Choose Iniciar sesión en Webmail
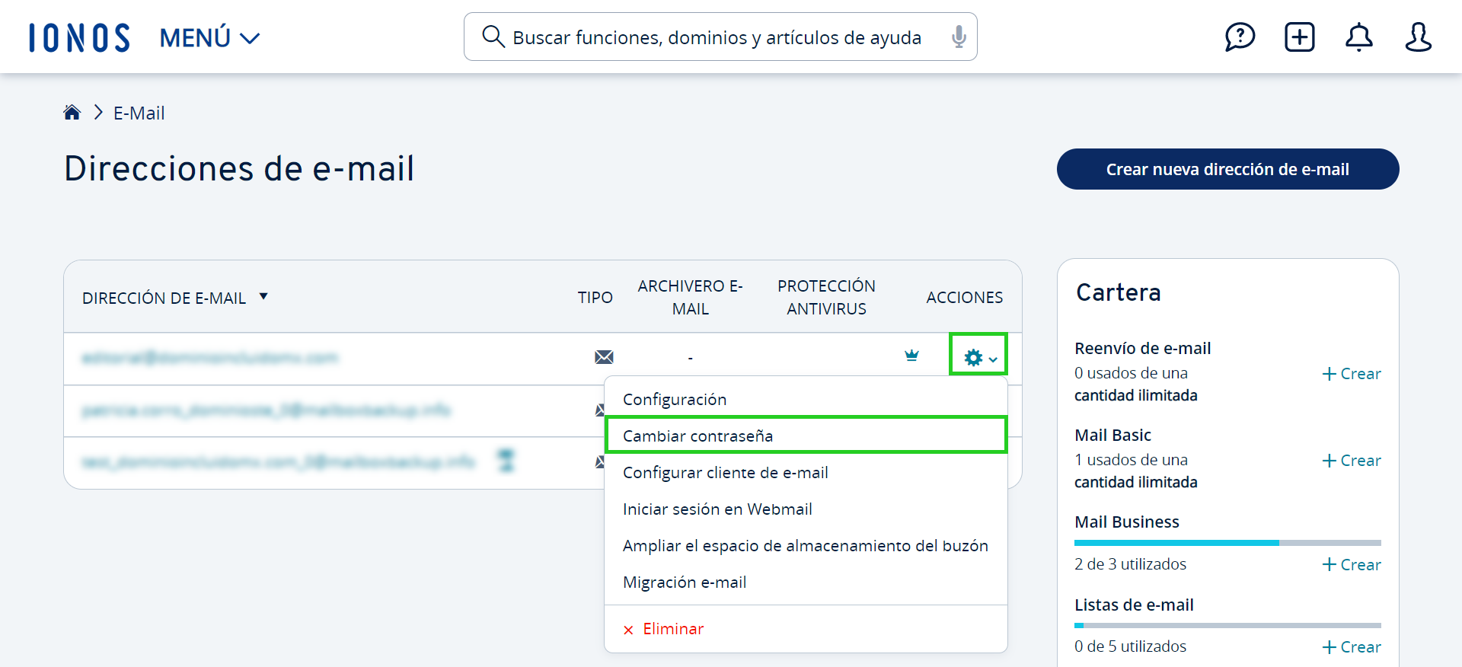 click(806, 509)
